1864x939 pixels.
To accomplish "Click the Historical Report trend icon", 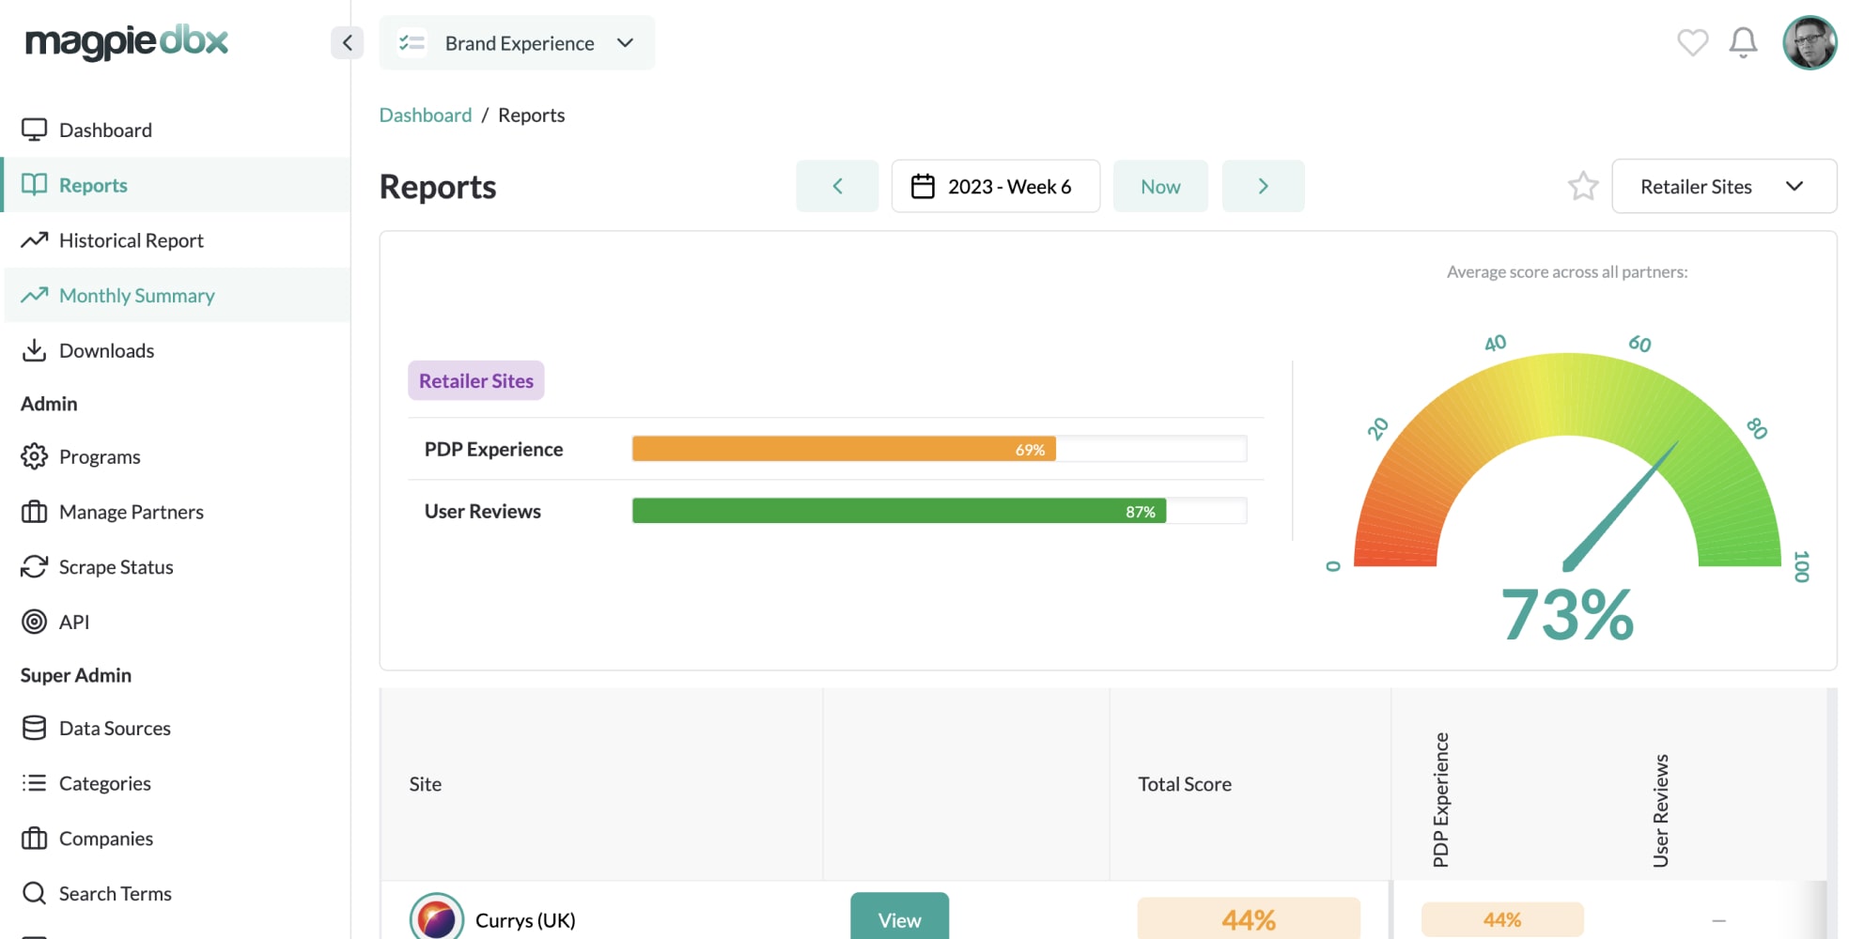I will (x=34, y=240).
